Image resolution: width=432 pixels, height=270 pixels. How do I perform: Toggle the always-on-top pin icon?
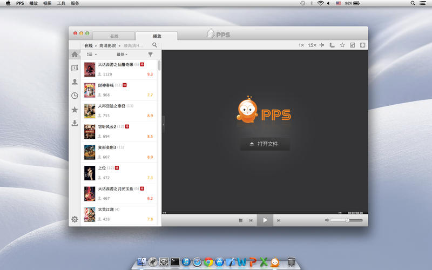pos(322,45)
